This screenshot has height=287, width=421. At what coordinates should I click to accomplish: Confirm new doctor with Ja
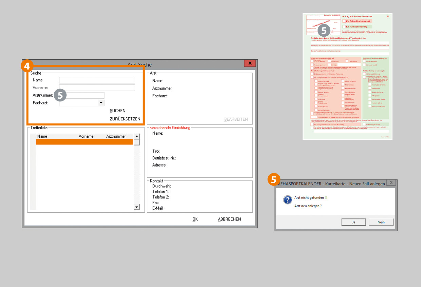[x=353, y=222]
